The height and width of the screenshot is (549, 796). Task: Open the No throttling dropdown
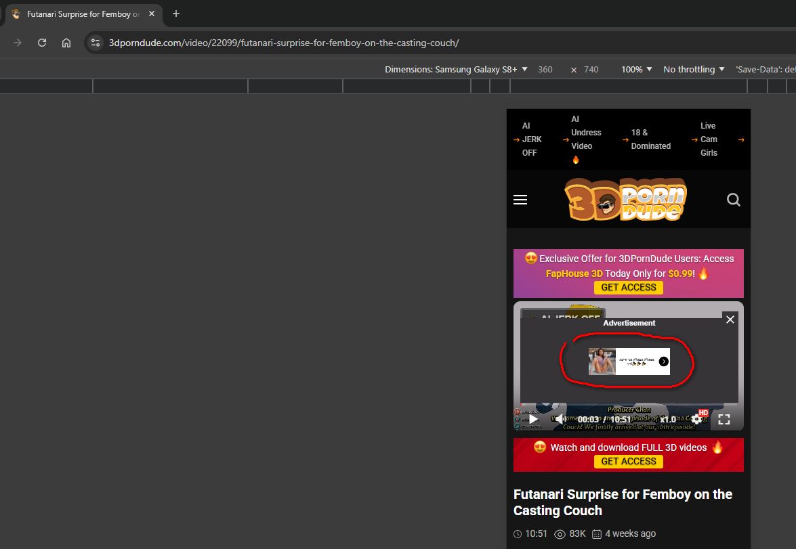pos(694,70)
